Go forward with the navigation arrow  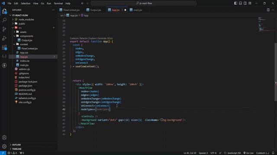(87, 3)
